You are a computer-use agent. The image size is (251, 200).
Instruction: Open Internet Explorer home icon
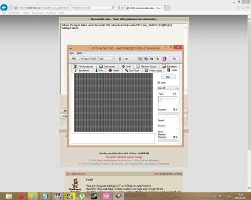pos(238,7)
